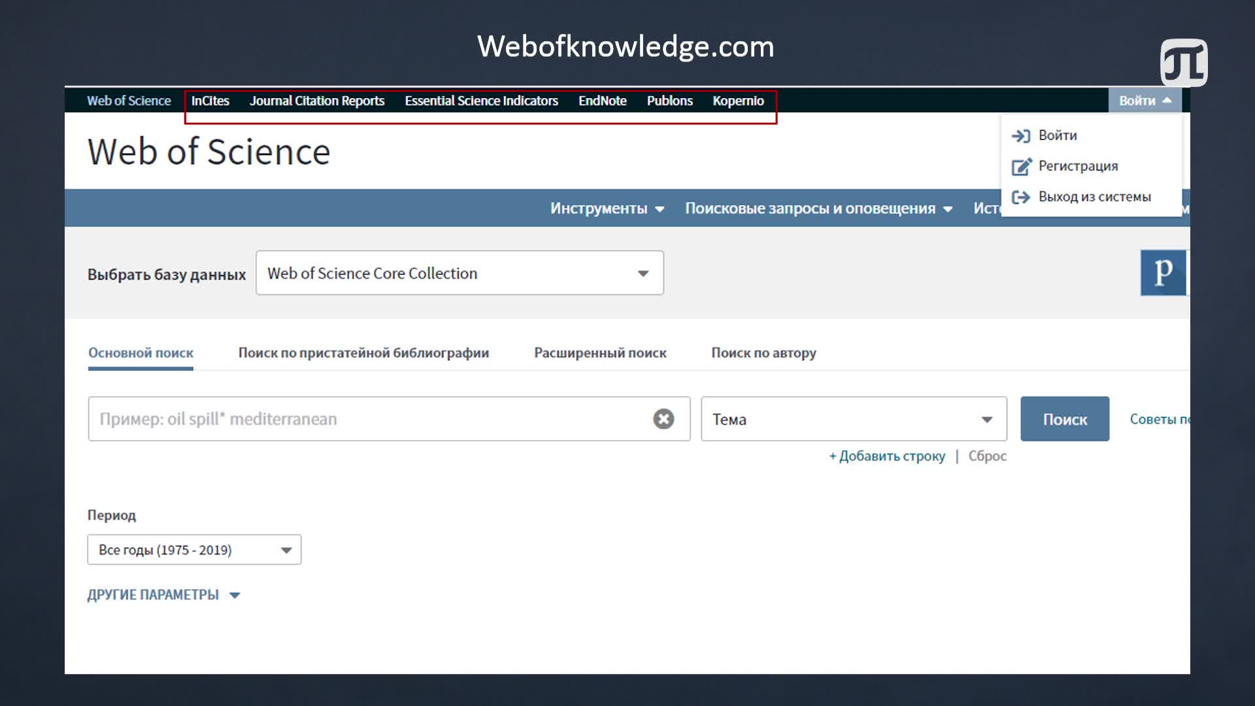Click the Выбрать базу данных label
1255x706 pixels.
[x=167, y=275]
